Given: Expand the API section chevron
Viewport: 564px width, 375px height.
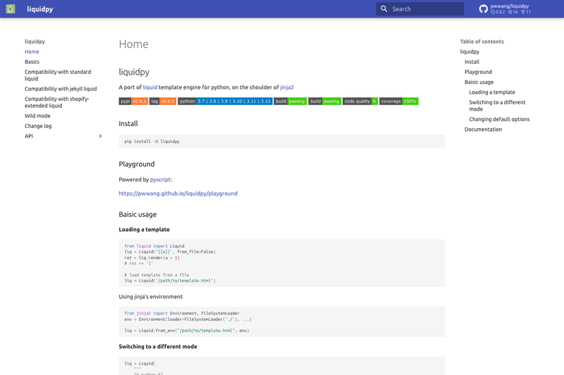Looking at the screenshot, I should coord(100,136).
